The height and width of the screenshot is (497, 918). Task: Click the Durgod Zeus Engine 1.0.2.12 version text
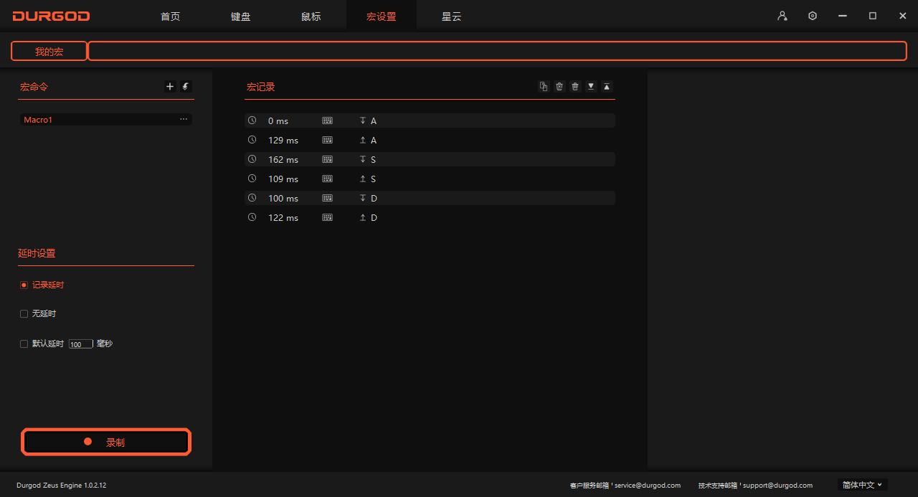62,486
